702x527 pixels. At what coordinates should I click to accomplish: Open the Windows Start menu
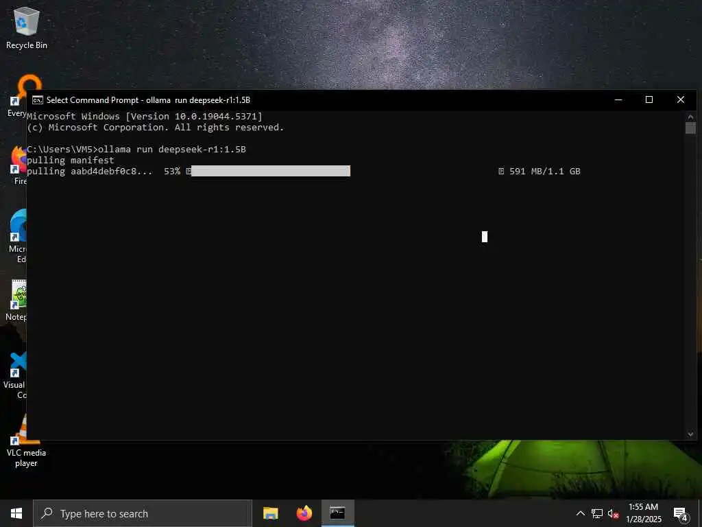(16, 513)
